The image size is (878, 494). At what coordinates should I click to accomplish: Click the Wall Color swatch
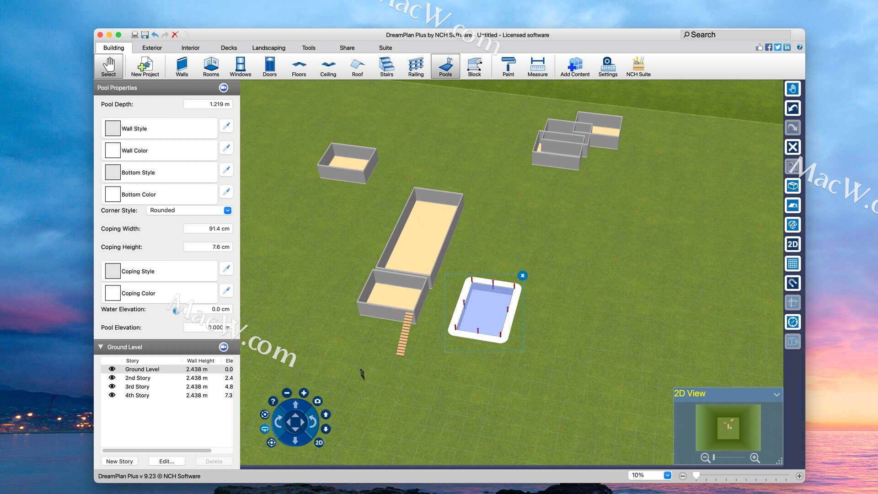[112, 150]
